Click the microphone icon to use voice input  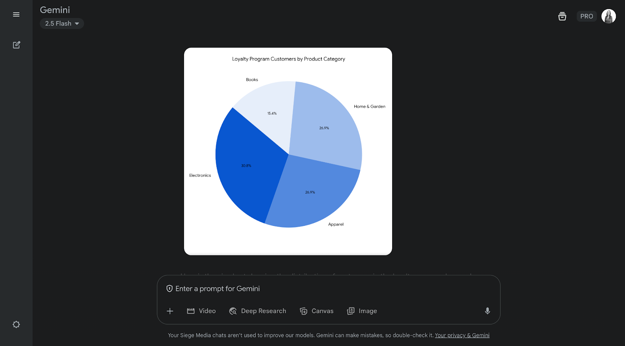487,311
